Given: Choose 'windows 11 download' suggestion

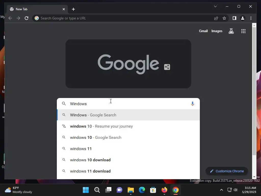Looking at the screenshot, I should point(128,171).
